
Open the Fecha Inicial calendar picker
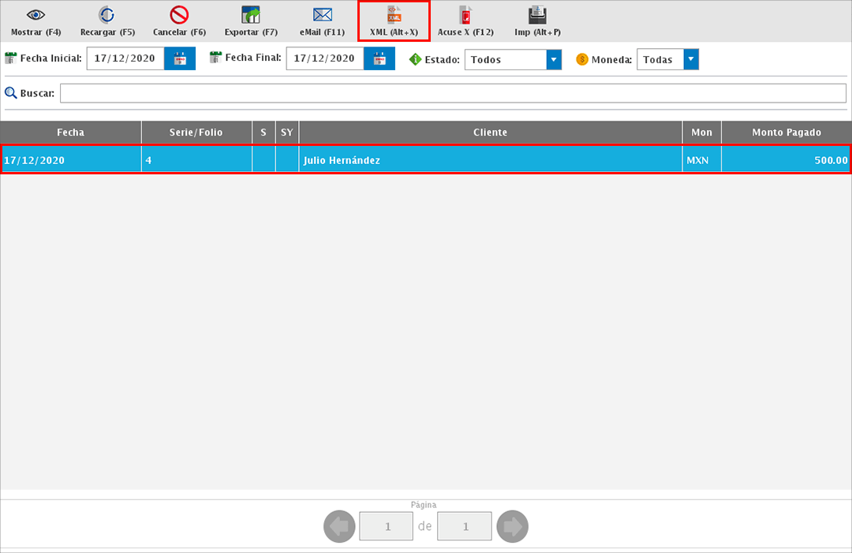180,59
